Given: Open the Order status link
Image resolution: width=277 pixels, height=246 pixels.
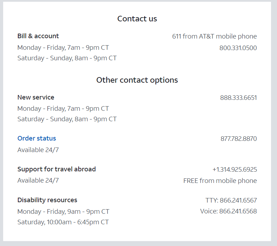Looking at the screenshot, I should point(37,138).
